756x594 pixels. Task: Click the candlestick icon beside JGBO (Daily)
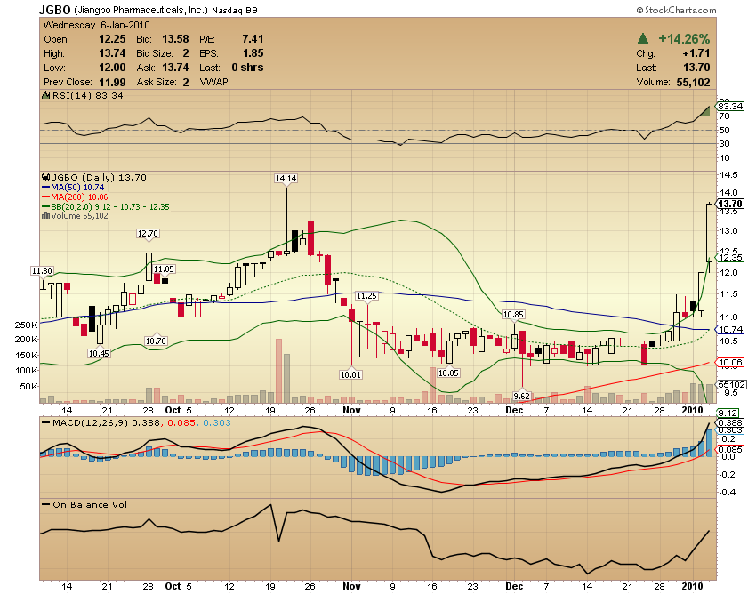click(45, 177)
